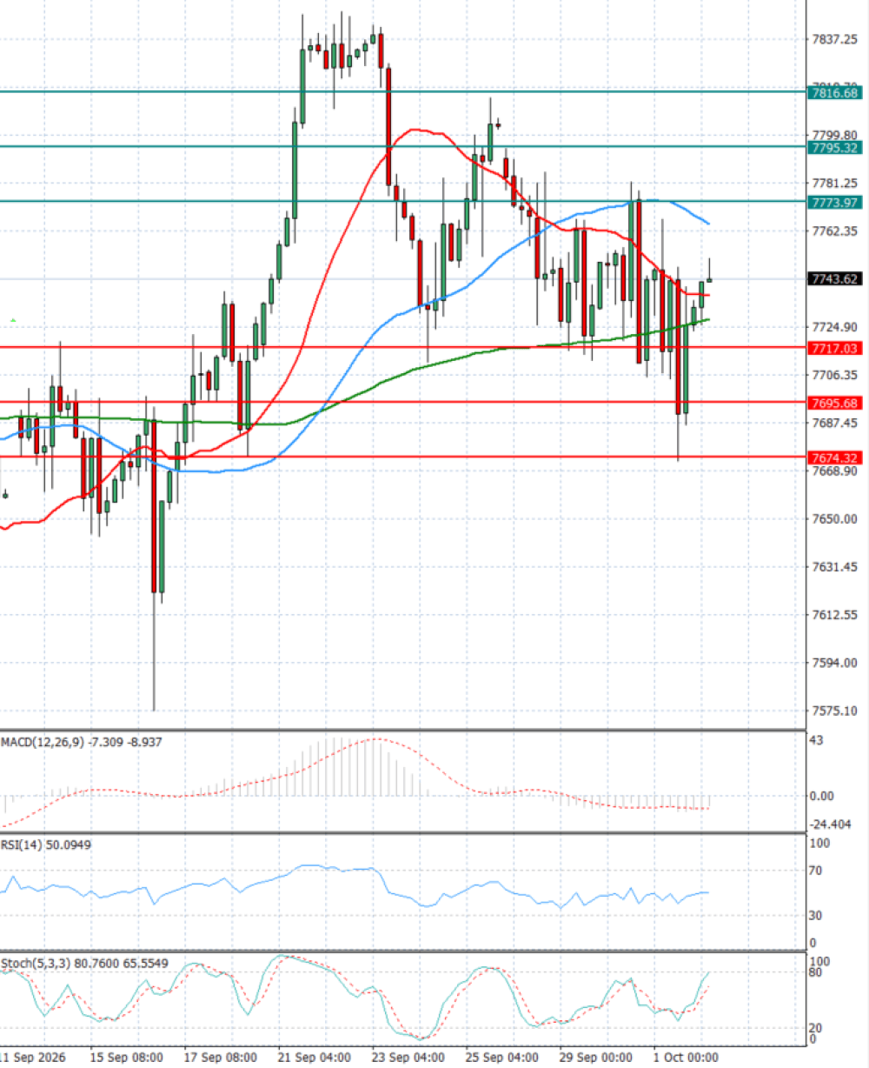This screenshot has height=1068, width=869.
Task: Click the 7650.00 price axis value
Action: tap(834, 519)
